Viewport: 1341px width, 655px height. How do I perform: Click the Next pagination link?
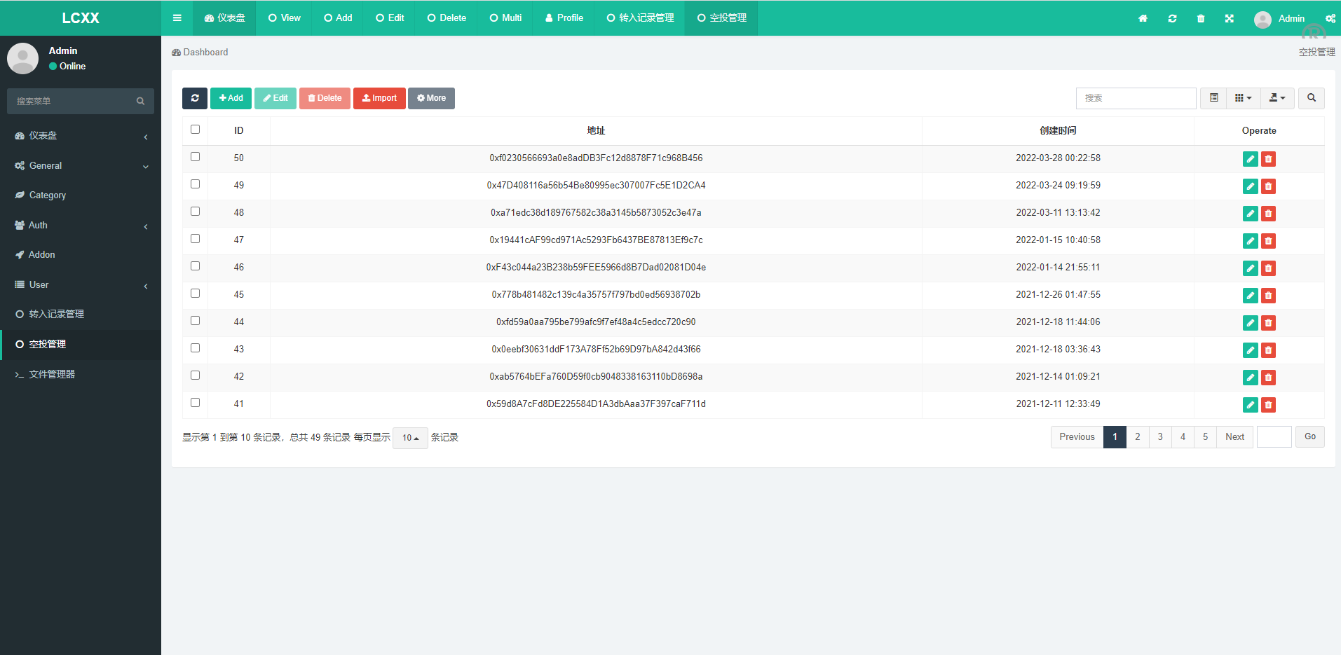point(1234,436)
